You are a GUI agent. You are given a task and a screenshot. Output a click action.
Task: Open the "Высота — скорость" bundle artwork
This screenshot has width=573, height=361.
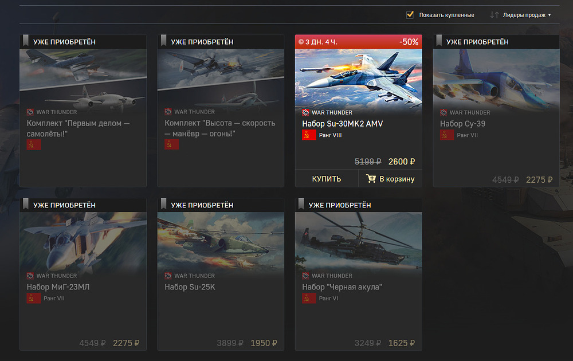coord(221,78)
